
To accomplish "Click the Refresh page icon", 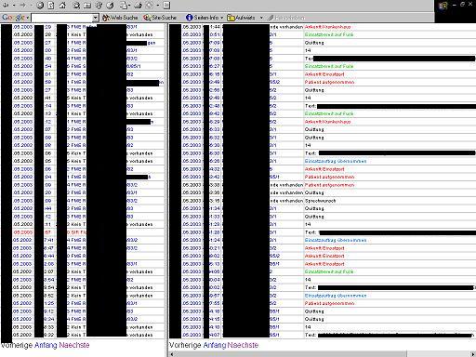I will pyautogui.click(x=51, y=6).
